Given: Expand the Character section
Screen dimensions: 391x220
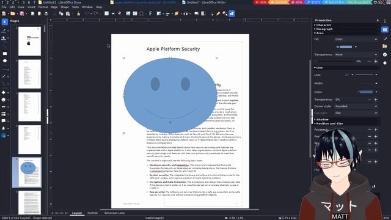Looking at the screenshot, I should click(323, 25).
